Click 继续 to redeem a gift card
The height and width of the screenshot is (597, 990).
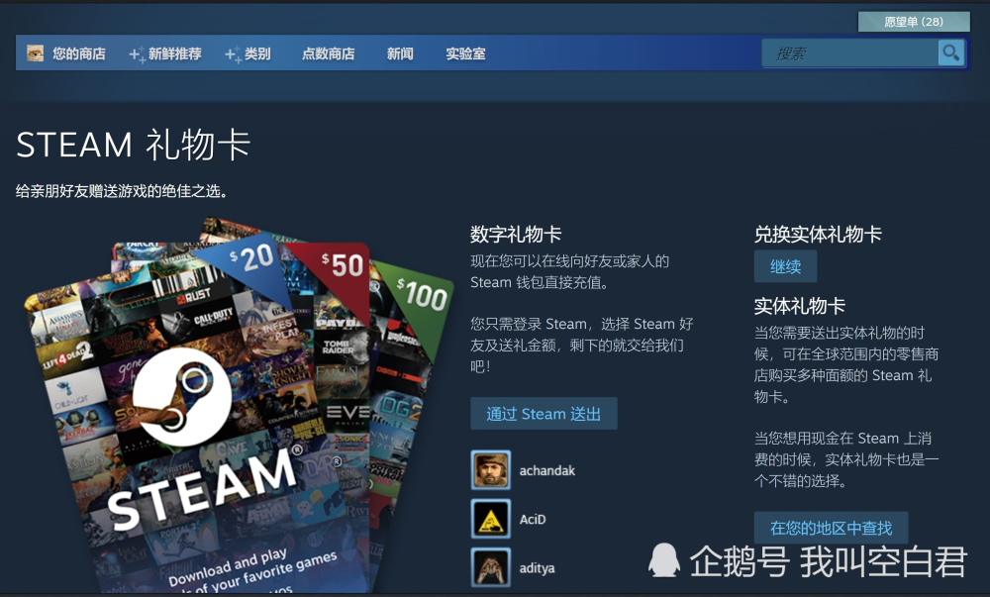point(785,265)
